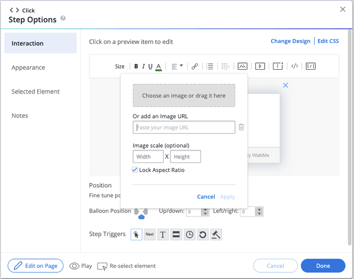The height and width of the screenshot is (279, 354).
Task: Click the insert image toolbar icon
Action: coord(242,67)
